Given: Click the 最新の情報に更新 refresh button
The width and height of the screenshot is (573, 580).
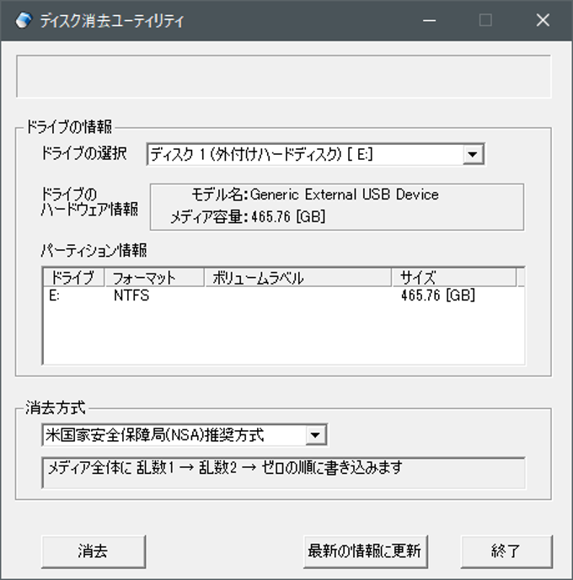Looking at the screenshot, I should (366, 551).
